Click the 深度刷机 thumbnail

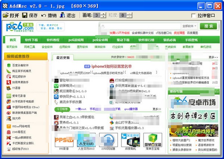coord(130,140)
